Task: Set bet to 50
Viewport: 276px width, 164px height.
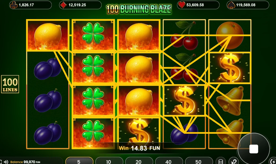Action: pos(199,161)
